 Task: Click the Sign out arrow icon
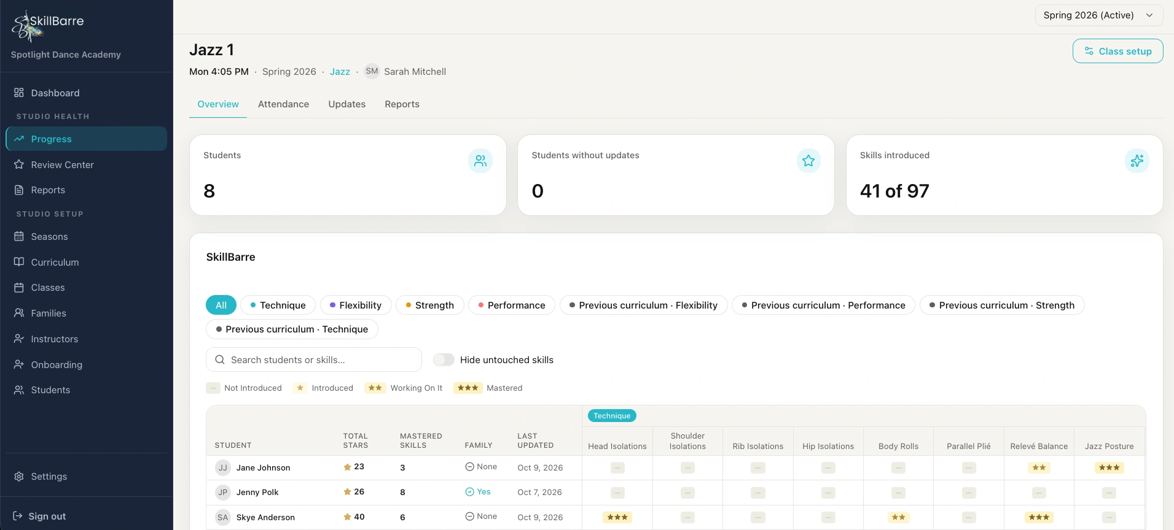[18, 516]
